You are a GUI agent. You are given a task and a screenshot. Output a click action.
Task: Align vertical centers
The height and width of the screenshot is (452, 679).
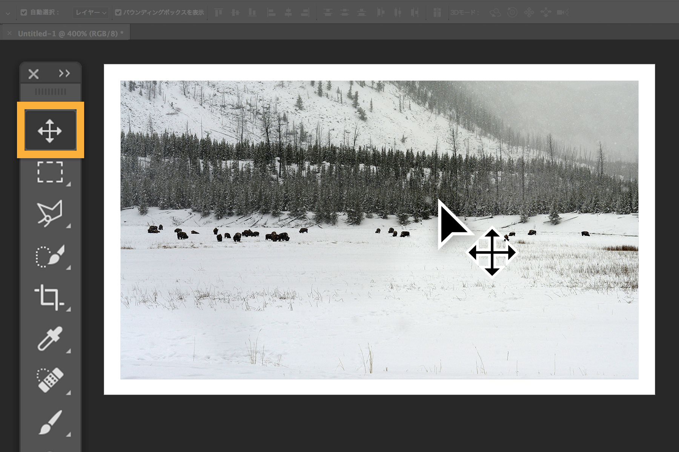(x=235, y=12)
